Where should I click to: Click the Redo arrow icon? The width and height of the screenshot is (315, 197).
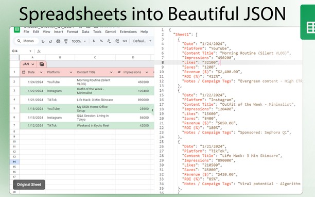point(50,41)
